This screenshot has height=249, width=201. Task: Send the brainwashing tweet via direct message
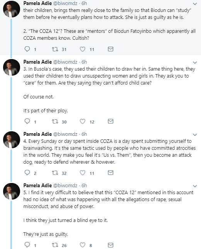pyautogui.click(x=111, y=173)
